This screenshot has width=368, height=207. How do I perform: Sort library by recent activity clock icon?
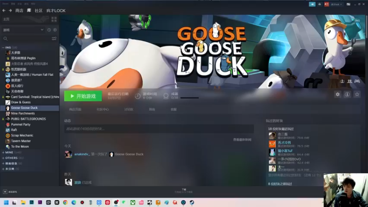click(x=49, y=30)
